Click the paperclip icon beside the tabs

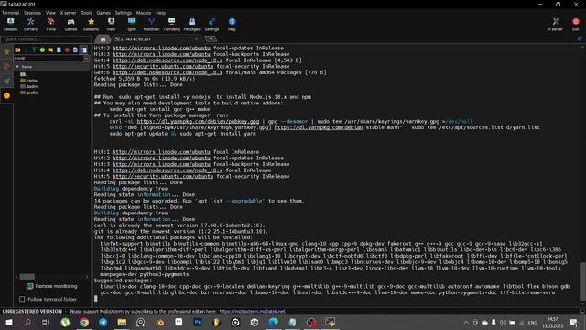[x=580, y=38]
